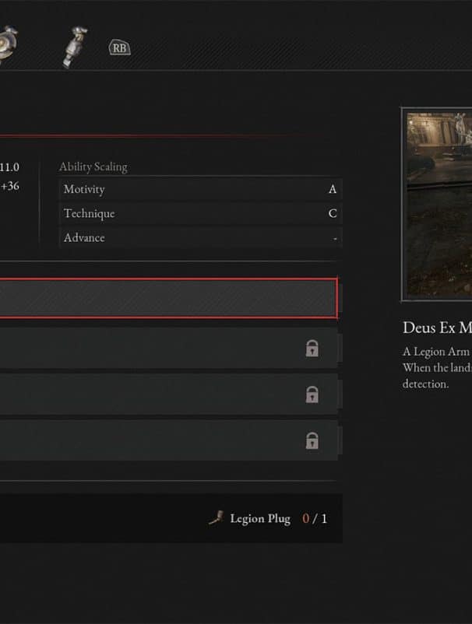The height and width of the screenshot is (624, 472).
Task: Click the 0 / 1 plug count
Action: point(314,518)
